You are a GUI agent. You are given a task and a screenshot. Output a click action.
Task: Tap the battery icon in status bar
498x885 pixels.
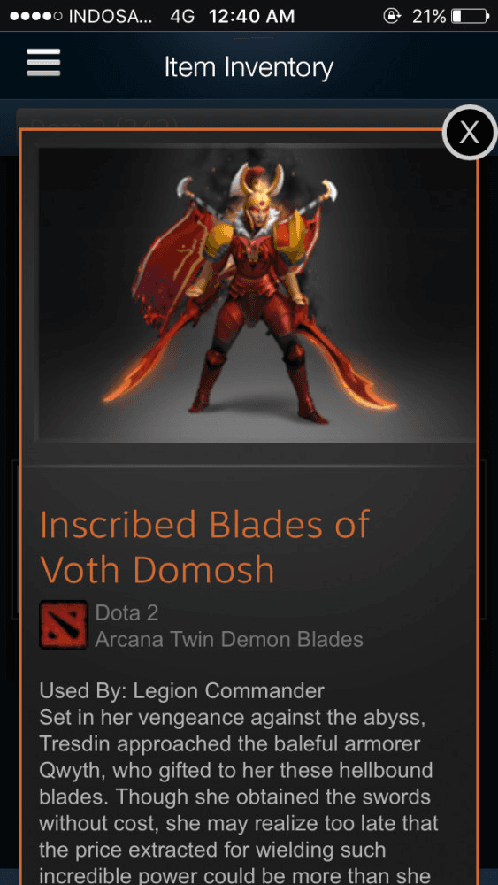point(471,16)
